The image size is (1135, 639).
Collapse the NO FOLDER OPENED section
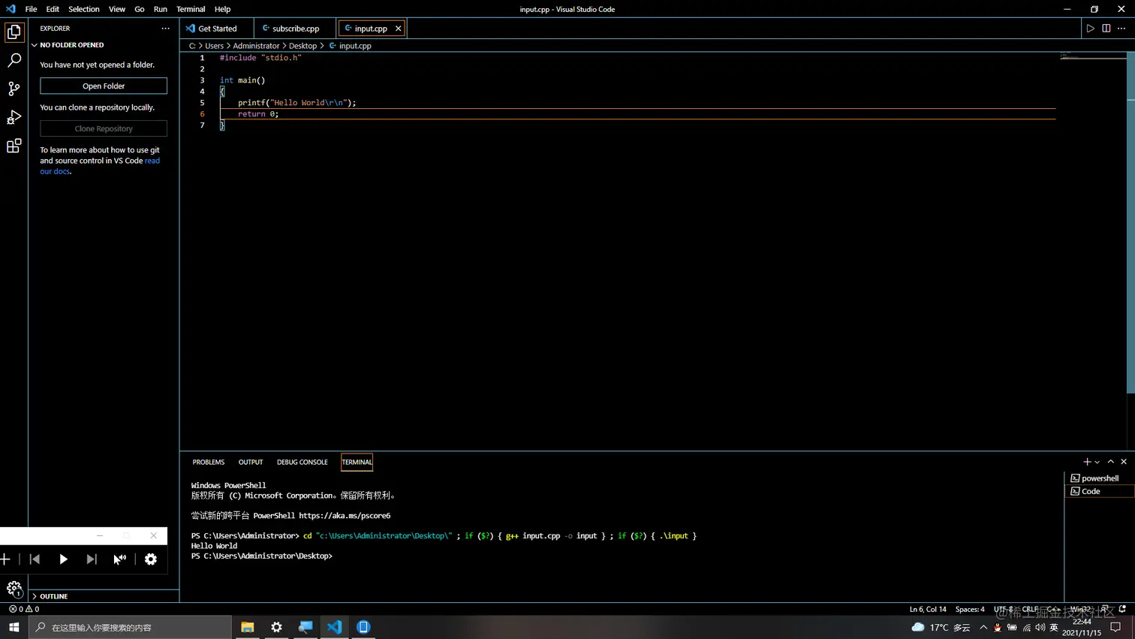[x=104, y=45]
